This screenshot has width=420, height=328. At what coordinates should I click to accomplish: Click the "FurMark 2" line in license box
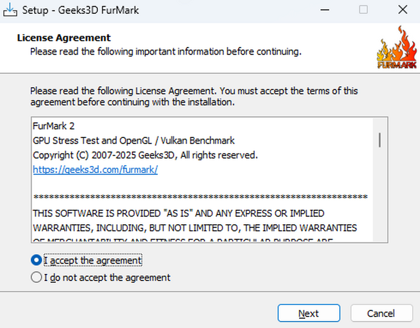[54, 126]
